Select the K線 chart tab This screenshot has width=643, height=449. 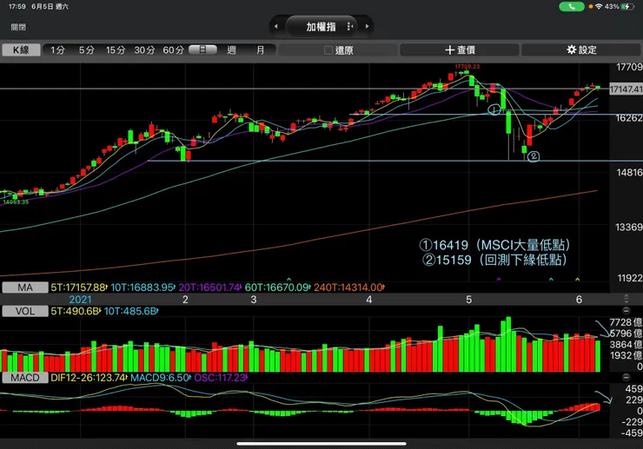point(22,50)
